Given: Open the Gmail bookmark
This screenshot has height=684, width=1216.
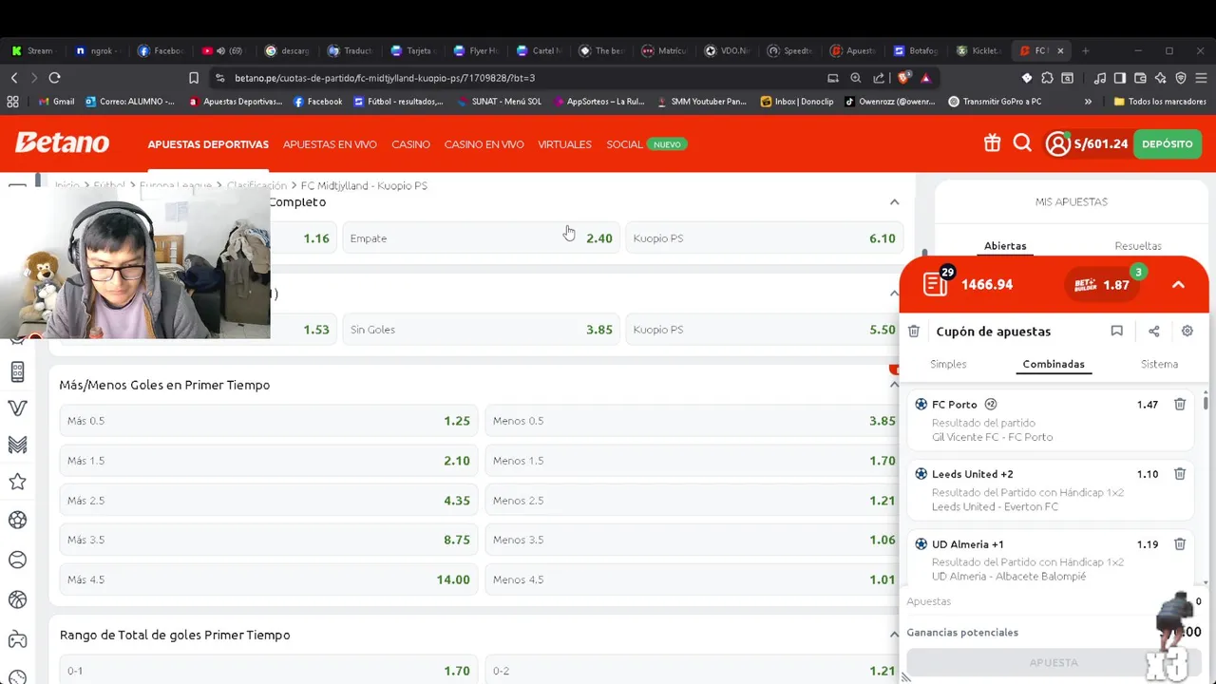Looking at the screenshot, I should coord(56,102).
